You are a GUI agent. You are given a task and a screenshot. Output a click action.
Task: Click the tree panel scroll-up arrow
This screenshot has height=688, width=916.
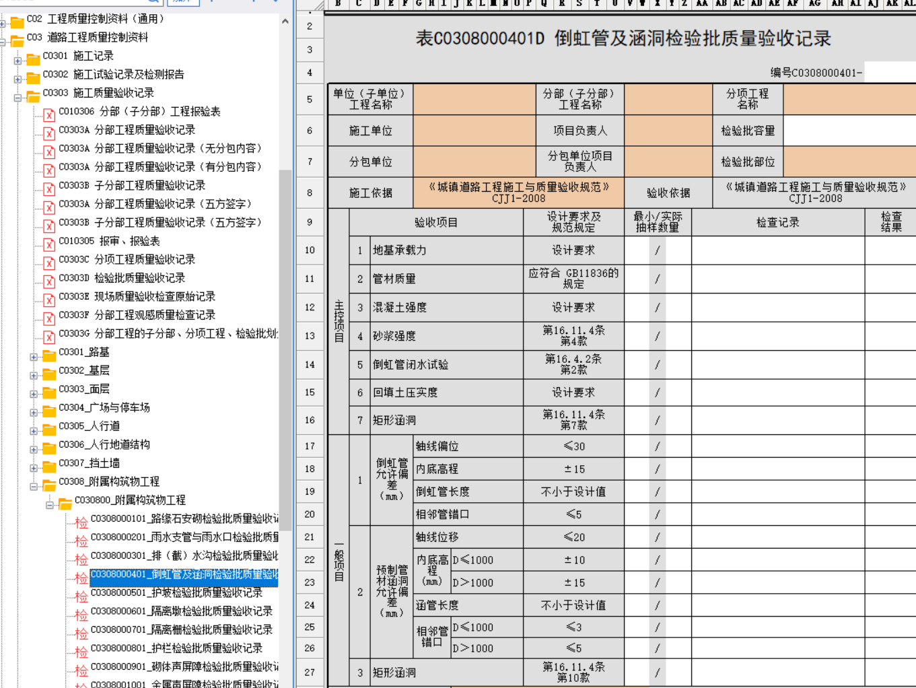[285, 21]
